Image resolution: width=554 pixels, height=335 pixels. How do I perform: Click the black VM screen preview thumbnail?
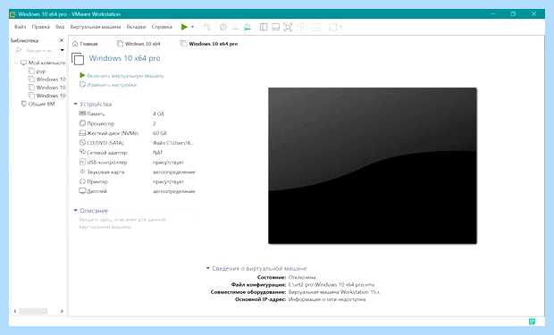(373, 166)
